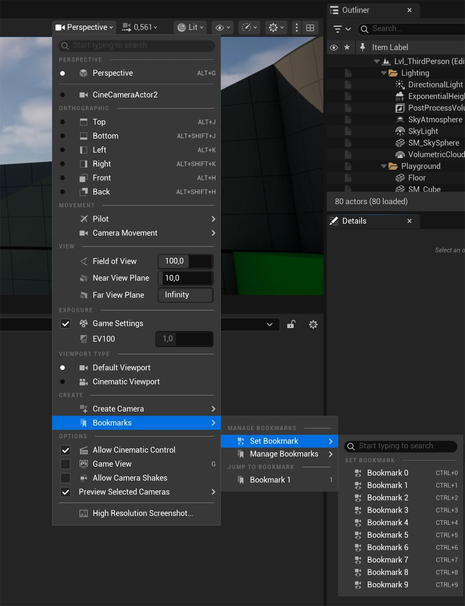Open the Camera Movement submenu
This screenshot has width=465, height=606.
pyautogui.click(x=137, y=233)
